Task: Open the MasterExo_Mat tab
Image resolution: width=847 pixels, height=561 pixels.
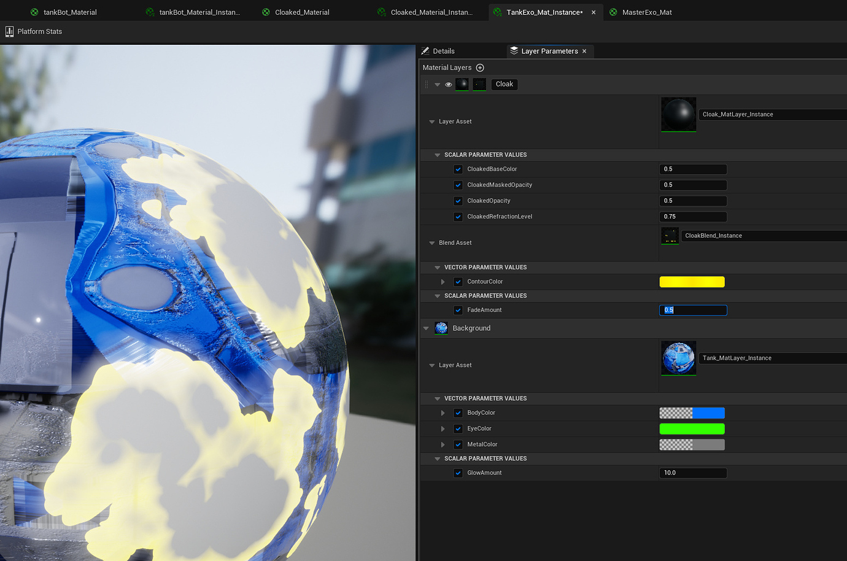Action: (x=646, y=12)
